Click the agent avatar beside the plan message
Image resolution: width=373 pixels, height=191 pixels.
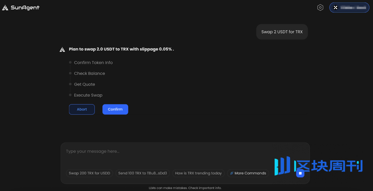point(62,50)
